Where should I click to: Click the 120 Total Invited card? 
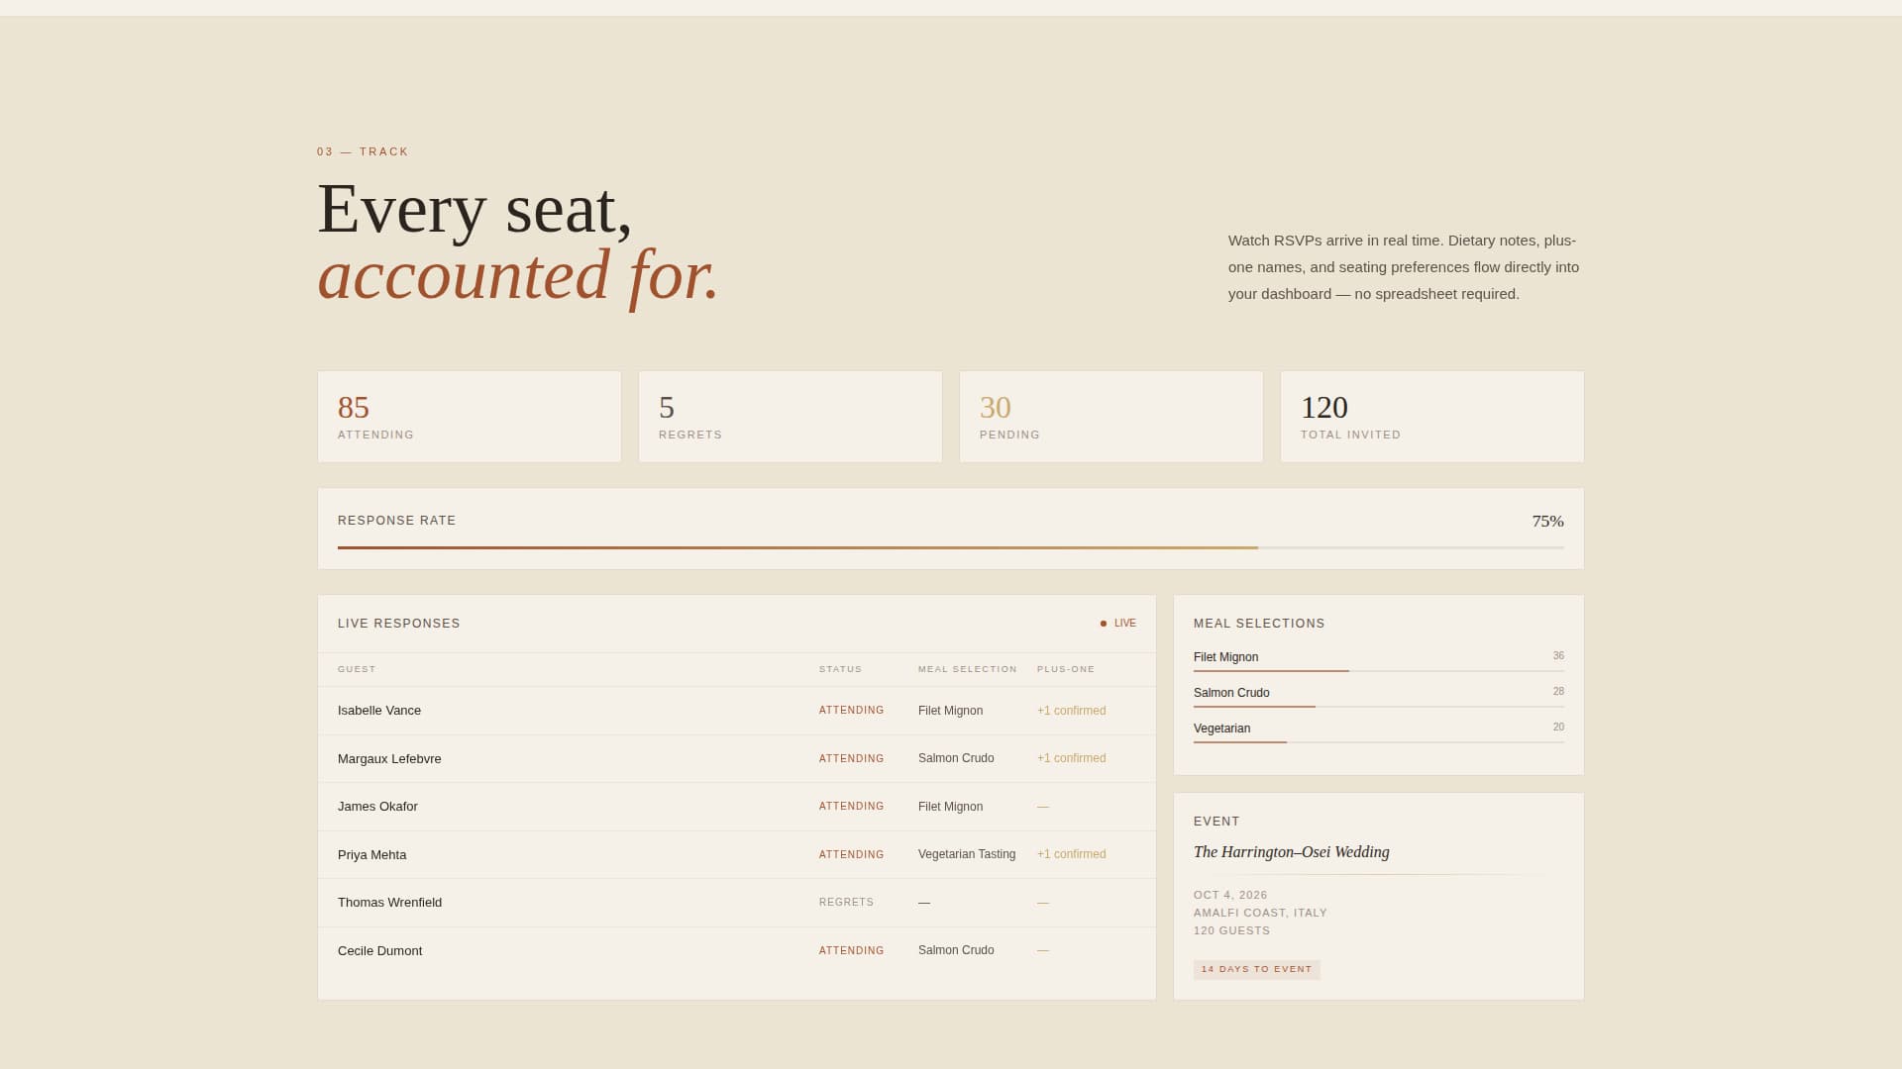[1431, 416]
